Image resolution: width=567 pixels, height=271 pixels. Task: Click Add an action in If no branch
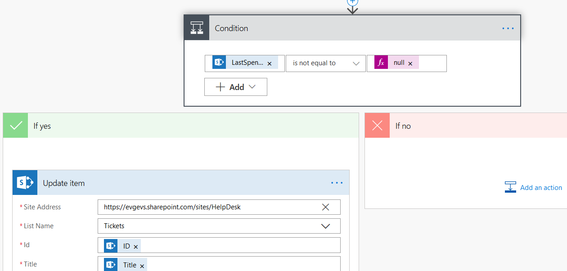pyautogui.click(x=534, y=188)
